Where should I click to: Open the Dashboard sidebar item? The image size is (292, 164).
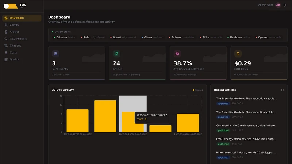point(22,18)
